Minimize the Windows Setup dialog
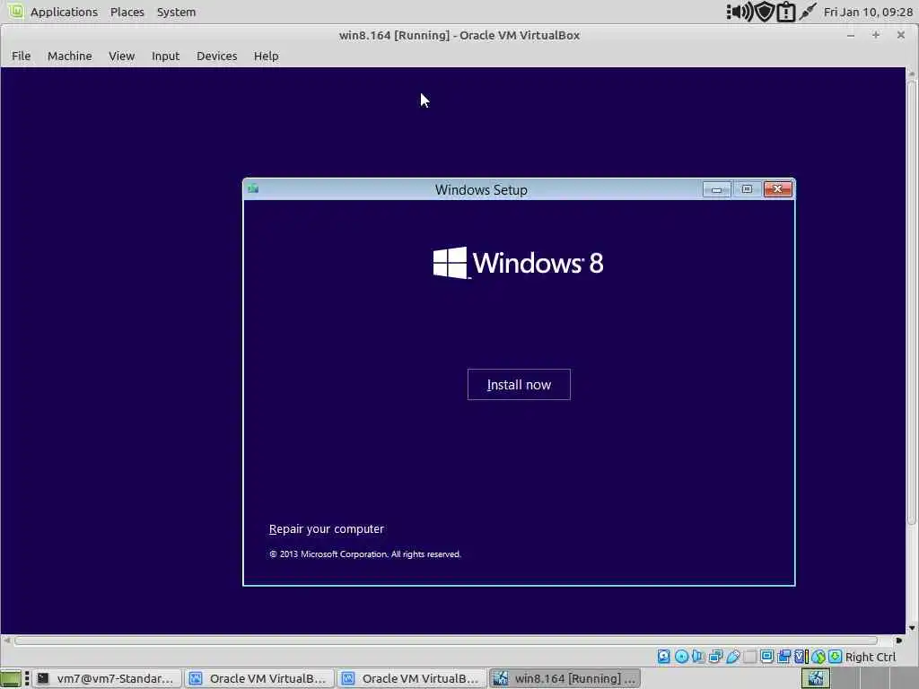The image size is (919, 689). (x=716, y=189)
